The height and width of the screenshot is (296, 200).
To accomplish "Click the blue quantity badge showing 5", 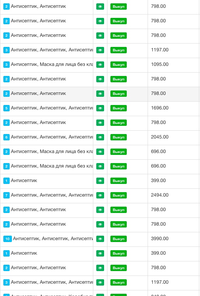I will (x=6, y=108).
